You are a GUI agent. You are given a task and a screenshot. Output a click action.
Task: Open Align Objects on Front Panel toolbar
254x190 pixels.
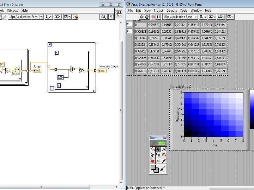point(203,17)
